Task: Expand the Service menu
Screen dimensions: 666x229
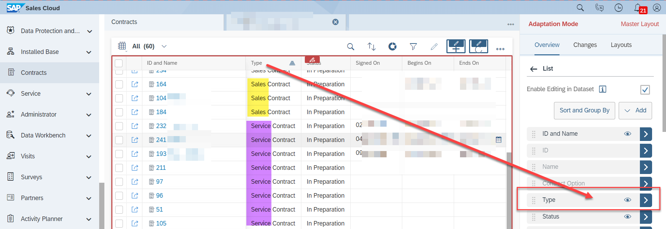Action: pyautogui.click(x=89, y=94)
